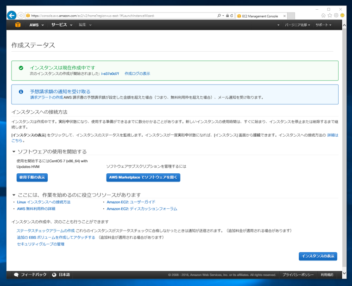The width and height of the screenshot is (352, 286).
Task: Open 追加の EBS ボリュームを作成してアタッチする link
Action: [x=56, y=237]
